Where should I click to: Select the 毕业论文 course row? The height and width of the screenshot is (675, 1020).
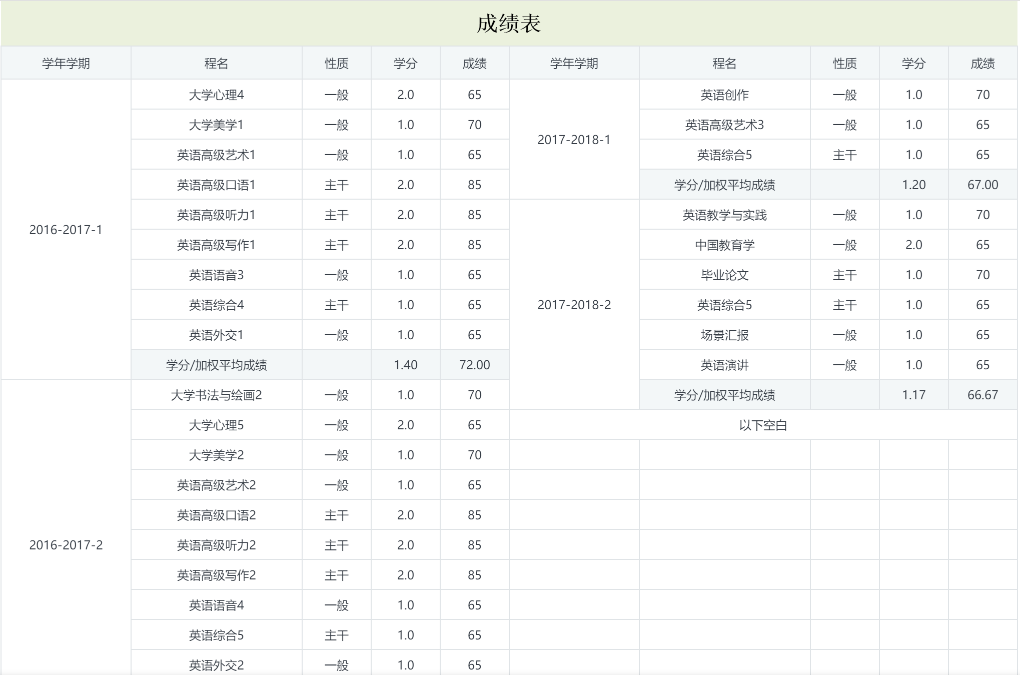(x=724, y=275)
